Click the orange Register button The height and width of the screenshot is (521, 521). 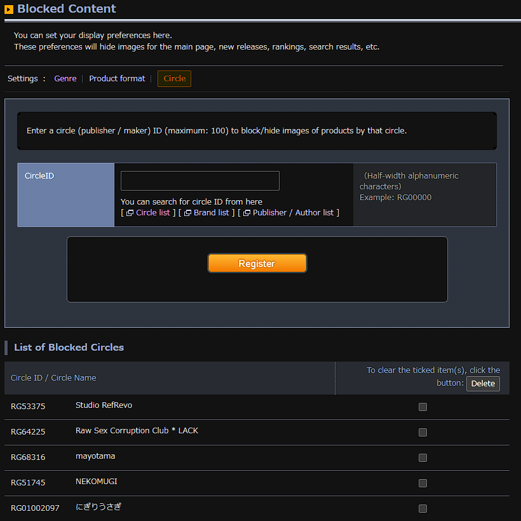pos(257,263)
